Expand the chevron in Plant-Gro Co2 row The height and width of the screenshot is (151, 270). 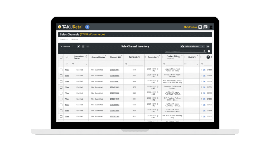click(202, 87)
